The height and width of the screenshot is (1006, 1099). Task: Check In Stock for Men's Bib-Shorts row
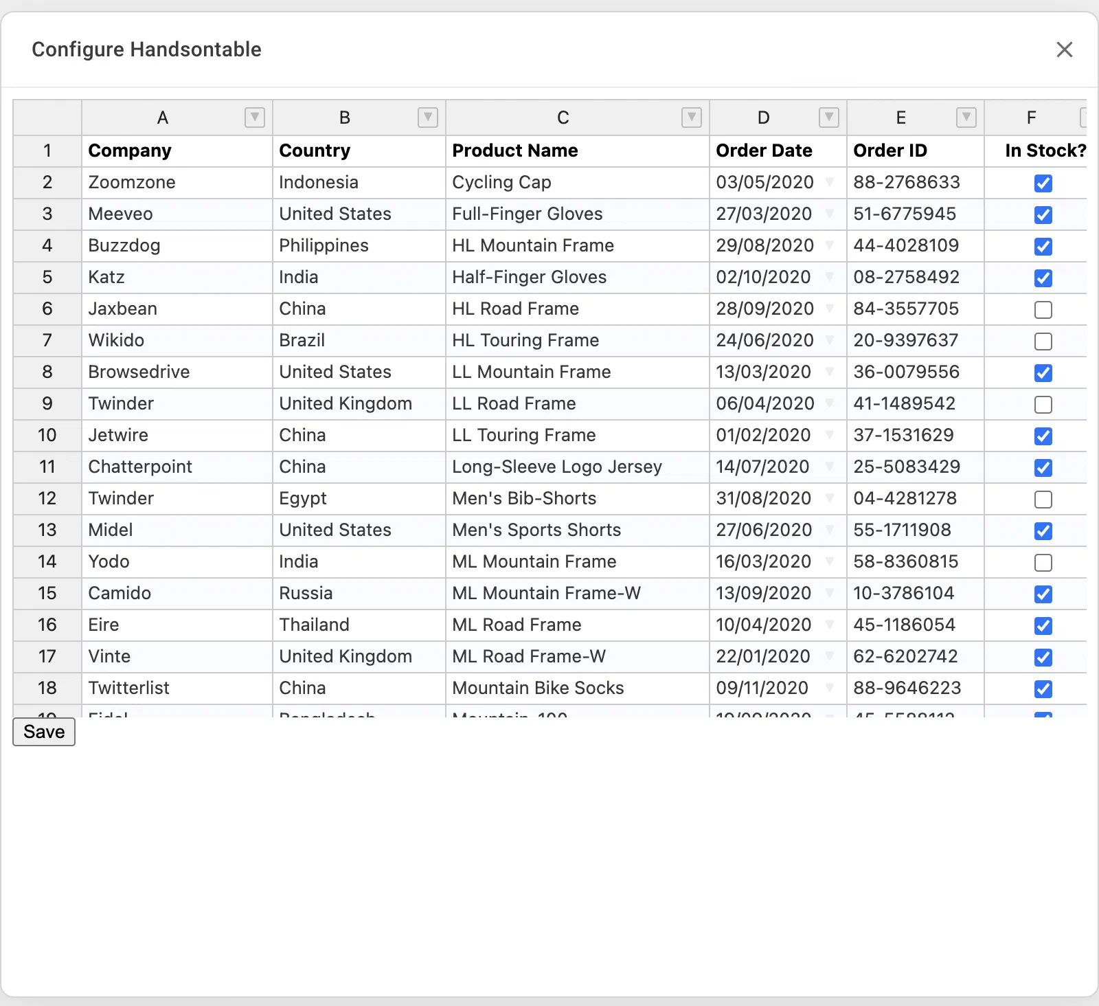[x=1043, y=500]
